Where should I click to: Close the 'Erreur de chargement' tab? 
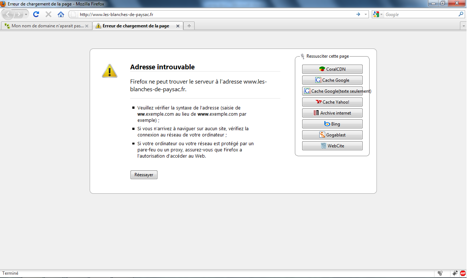[178, 26]
